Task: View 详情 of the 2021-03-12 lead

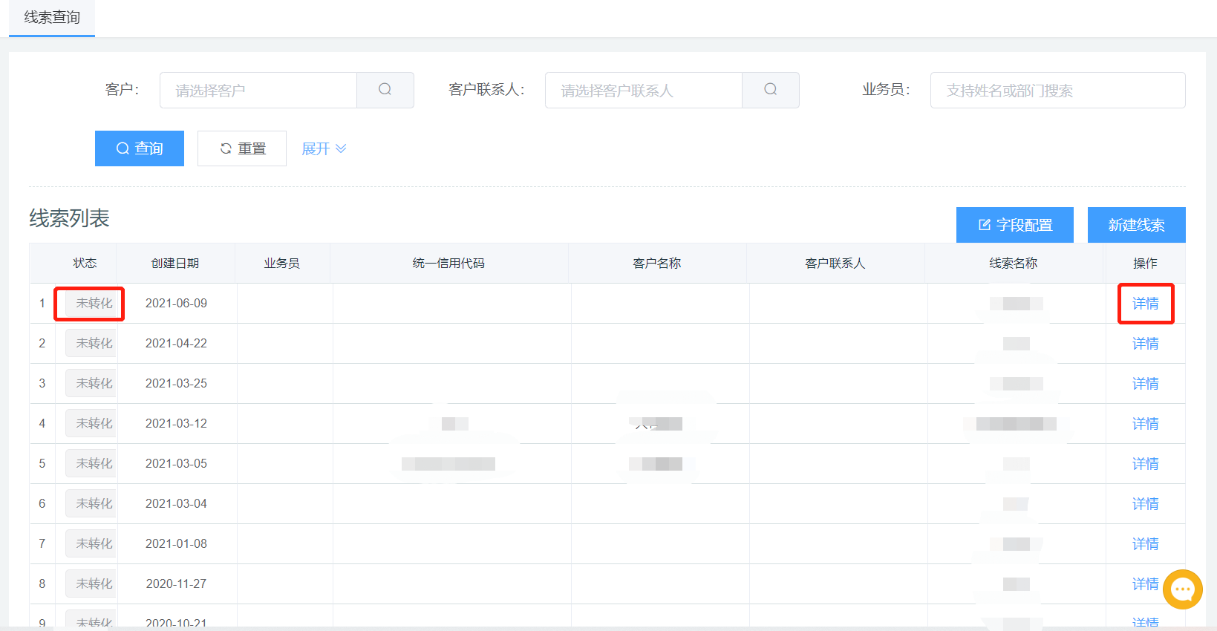Action: [x=1145, y=424]
